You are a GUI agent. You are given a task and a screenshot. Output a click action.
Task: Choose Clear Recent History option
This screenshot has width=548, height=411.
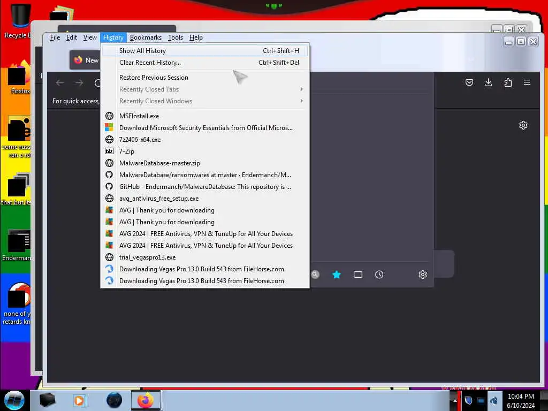click(205, 63)
